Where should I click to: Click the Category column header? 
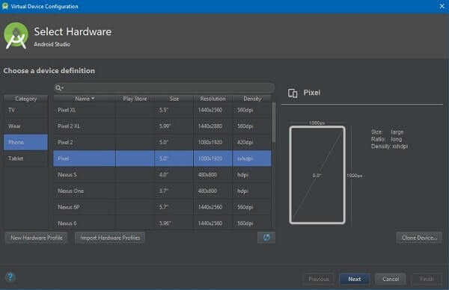pyautogui.click(x=25, y=99)
